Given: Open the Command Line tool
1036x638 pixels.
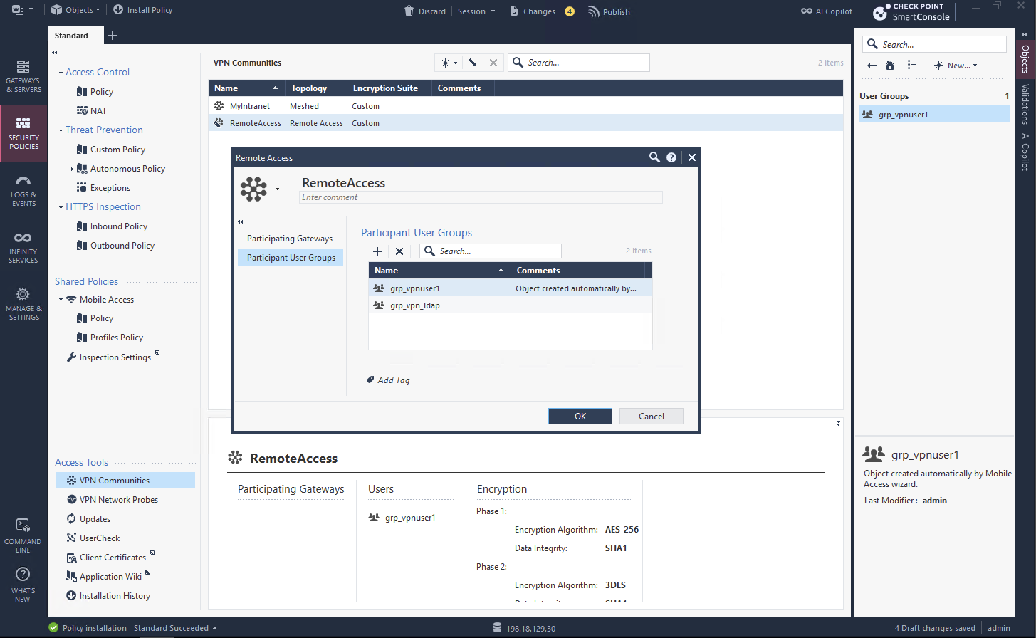Looking at the screenshot, I should 23,535.
